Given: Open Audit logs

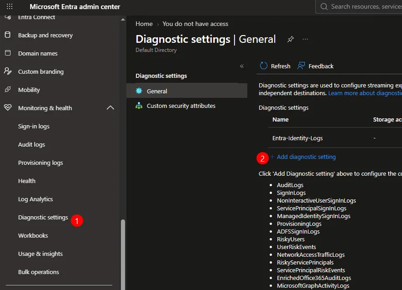Looking at the screenshot, I should click(x=31, y=144).
